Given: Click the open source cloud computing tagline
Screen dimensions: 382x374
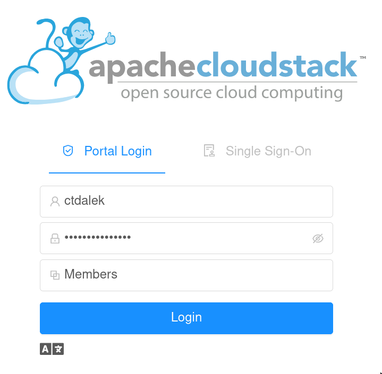Looking at the screenshot, I should [x=232, y=93].
